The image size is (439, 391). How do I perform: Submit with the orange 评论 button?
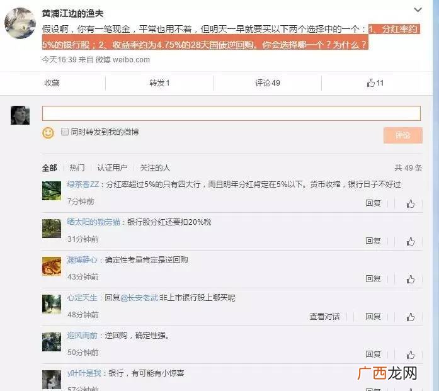(403, 135)
